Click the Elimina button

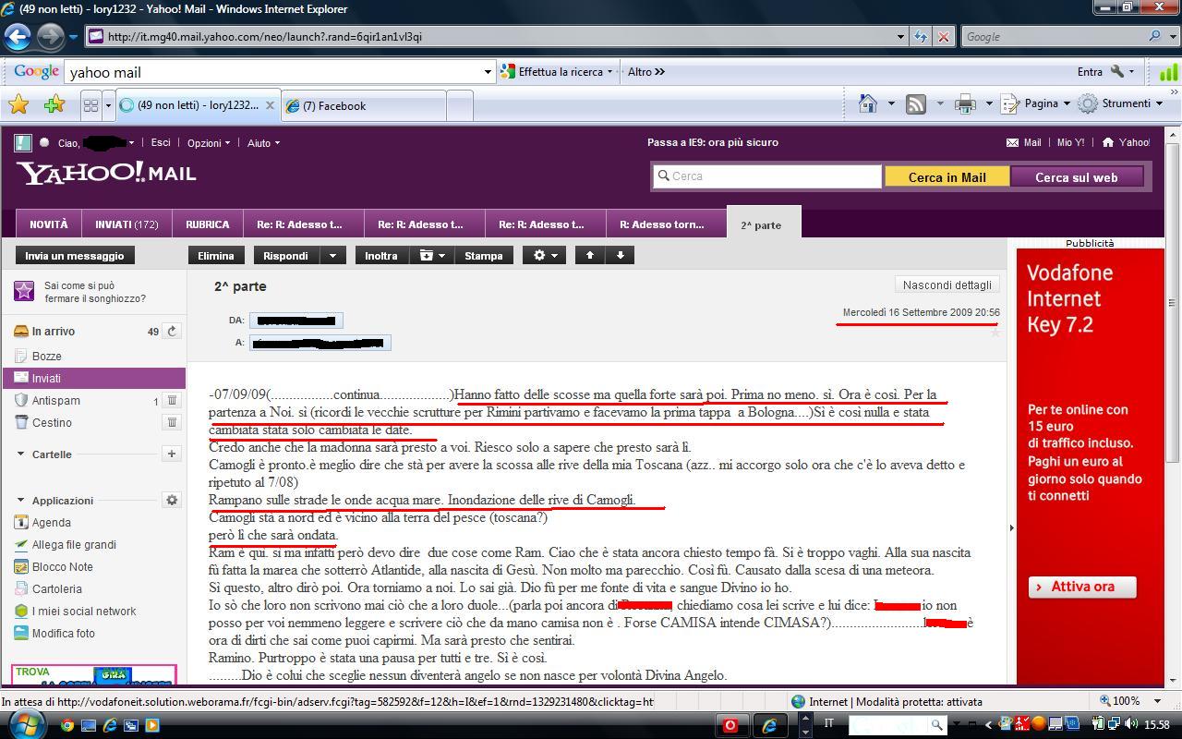click(x=216, y=256)
